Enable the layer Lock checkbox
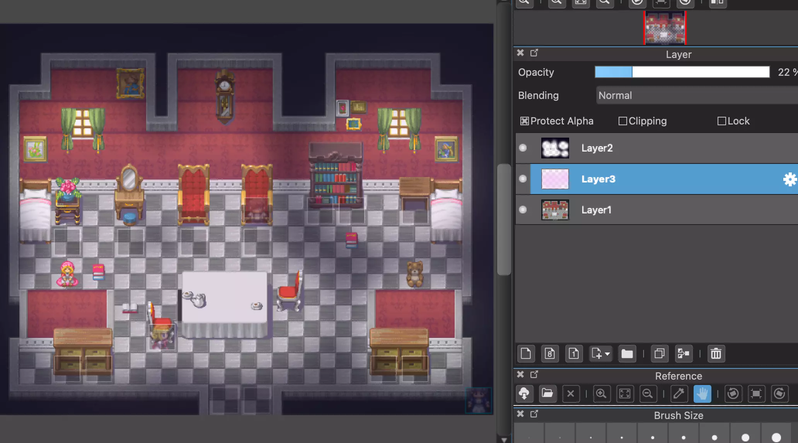The image size is (798, 443). tap(721, 121)
